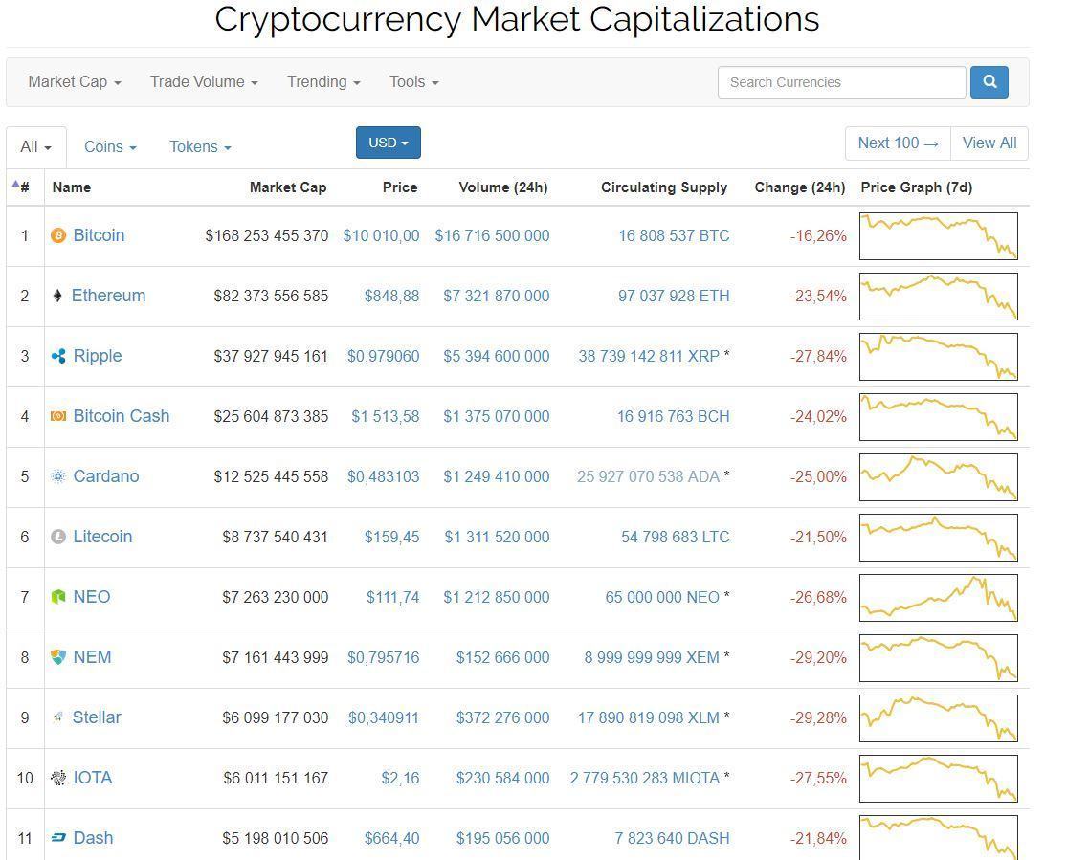Open the Market Cap dropdown menu
1067x860 pixels.
pos(75,82)
